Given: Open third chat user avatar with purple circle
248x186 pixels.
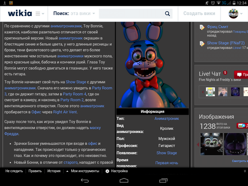Looking at the screenshot, I should tap(235, 92).
